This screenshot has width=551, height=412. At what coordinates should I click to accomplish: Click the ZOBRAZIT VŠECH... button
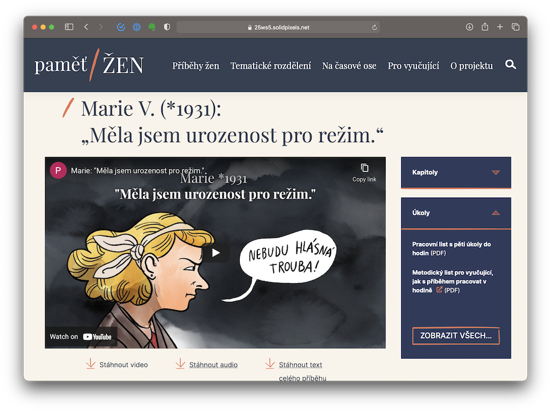(x=456, y=335)
